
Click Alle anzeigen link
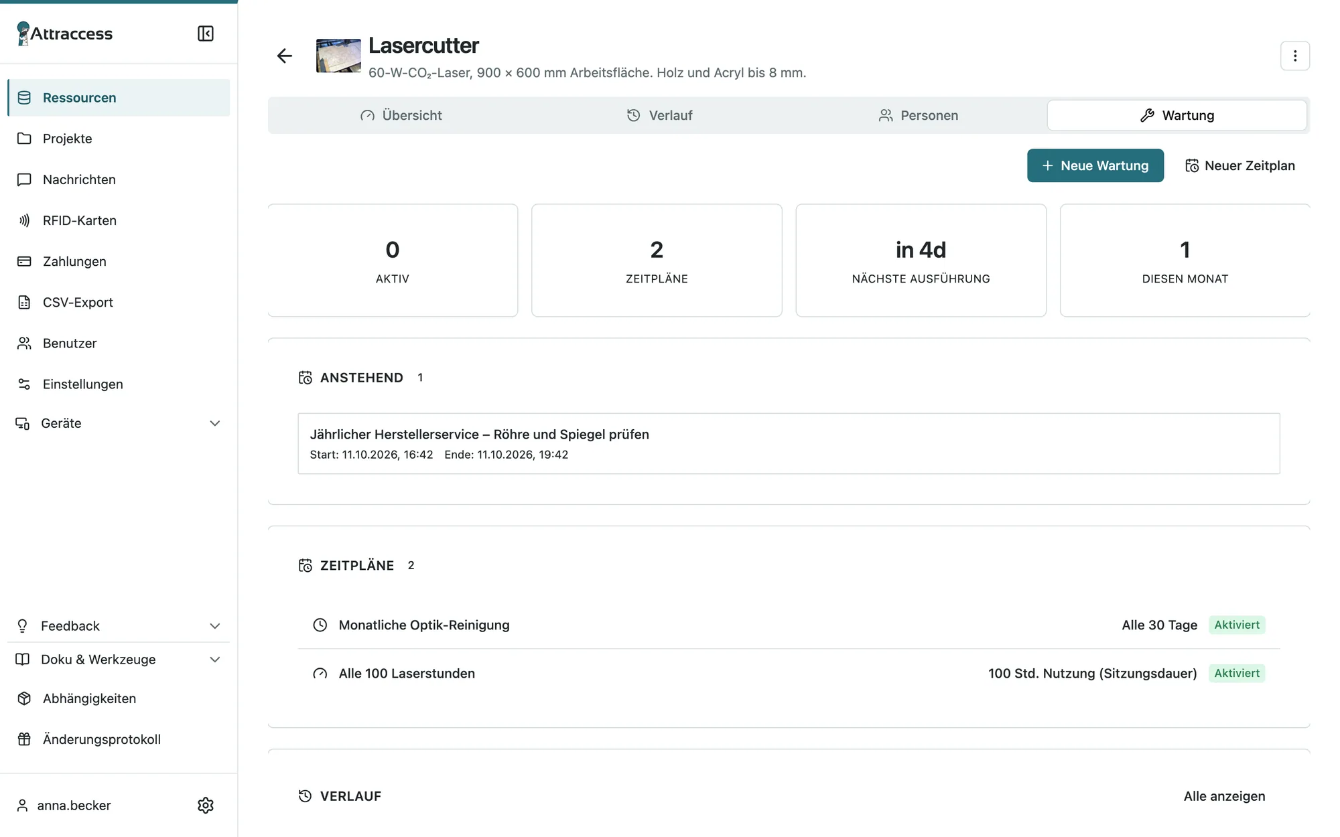(x=1224, y=796)
